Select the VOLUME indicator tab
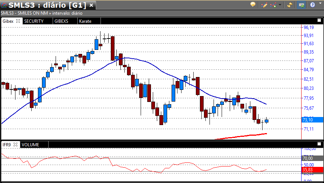The width and height of the screenshot is (324, 183). pyautogui.click(x=30, y=145)
